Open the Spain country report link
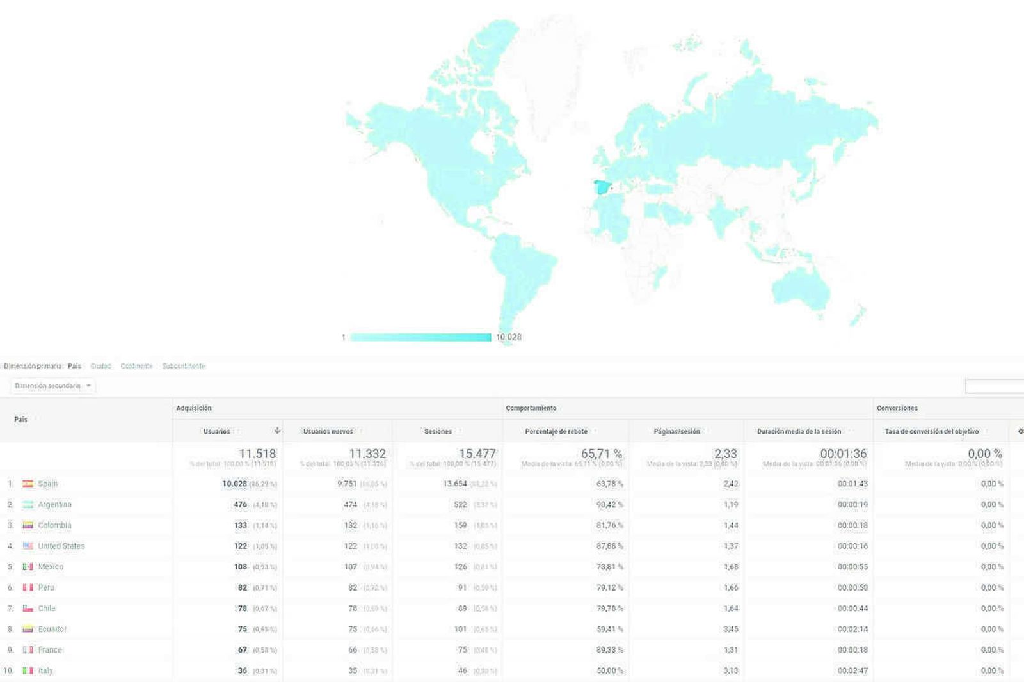The height and width of the screenshot is (682, 1024). tap(48, 484)
